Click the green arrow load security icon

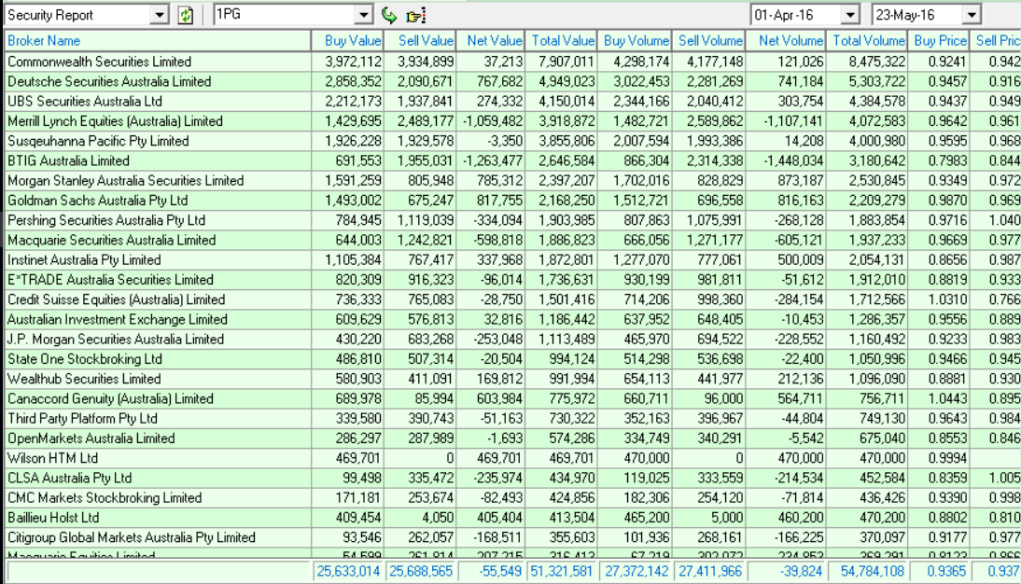pyautogui.click(x=389, y=15)
